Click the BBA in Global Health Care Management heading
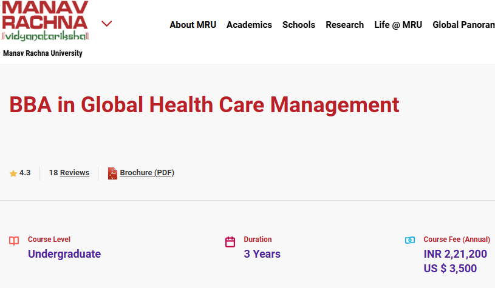 coord(204,105)
